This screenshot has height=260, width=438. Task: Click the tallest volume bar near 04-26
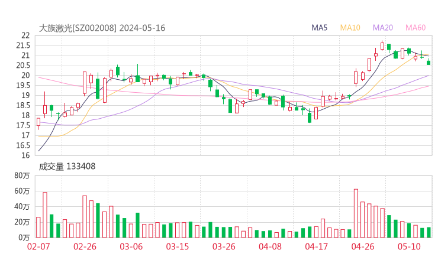pyautogui.click(x=356, y=213)
